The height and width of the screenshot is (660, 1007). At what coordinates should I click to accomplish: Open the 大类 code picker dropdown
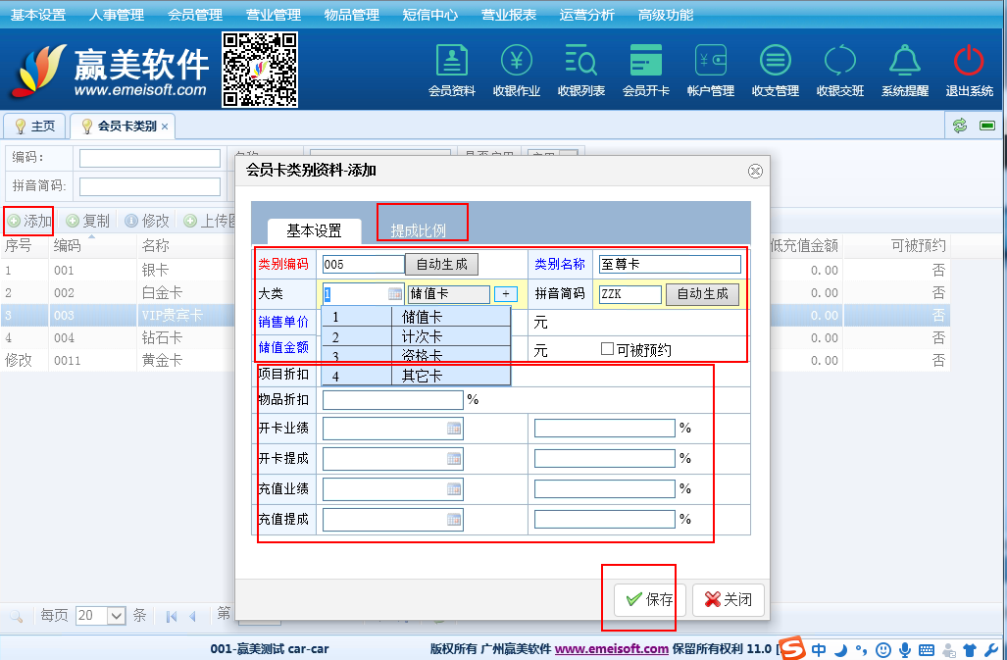pos(394,294)
